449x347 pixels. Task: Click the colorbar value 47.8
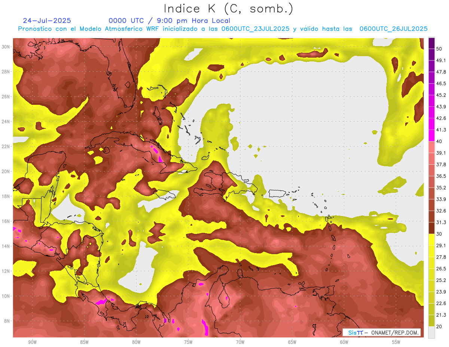click(x=441, y=72)
